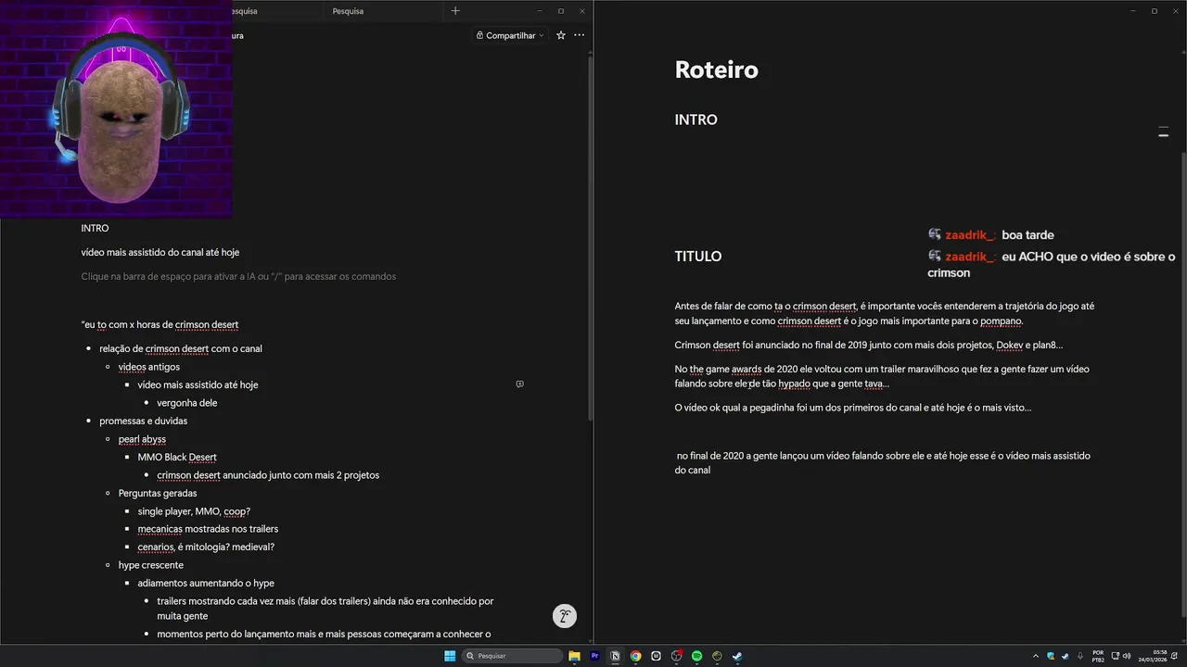The image size is (1187, 667).
Task: Open Notion from the taskbar
Action: (x=615, y=656)
